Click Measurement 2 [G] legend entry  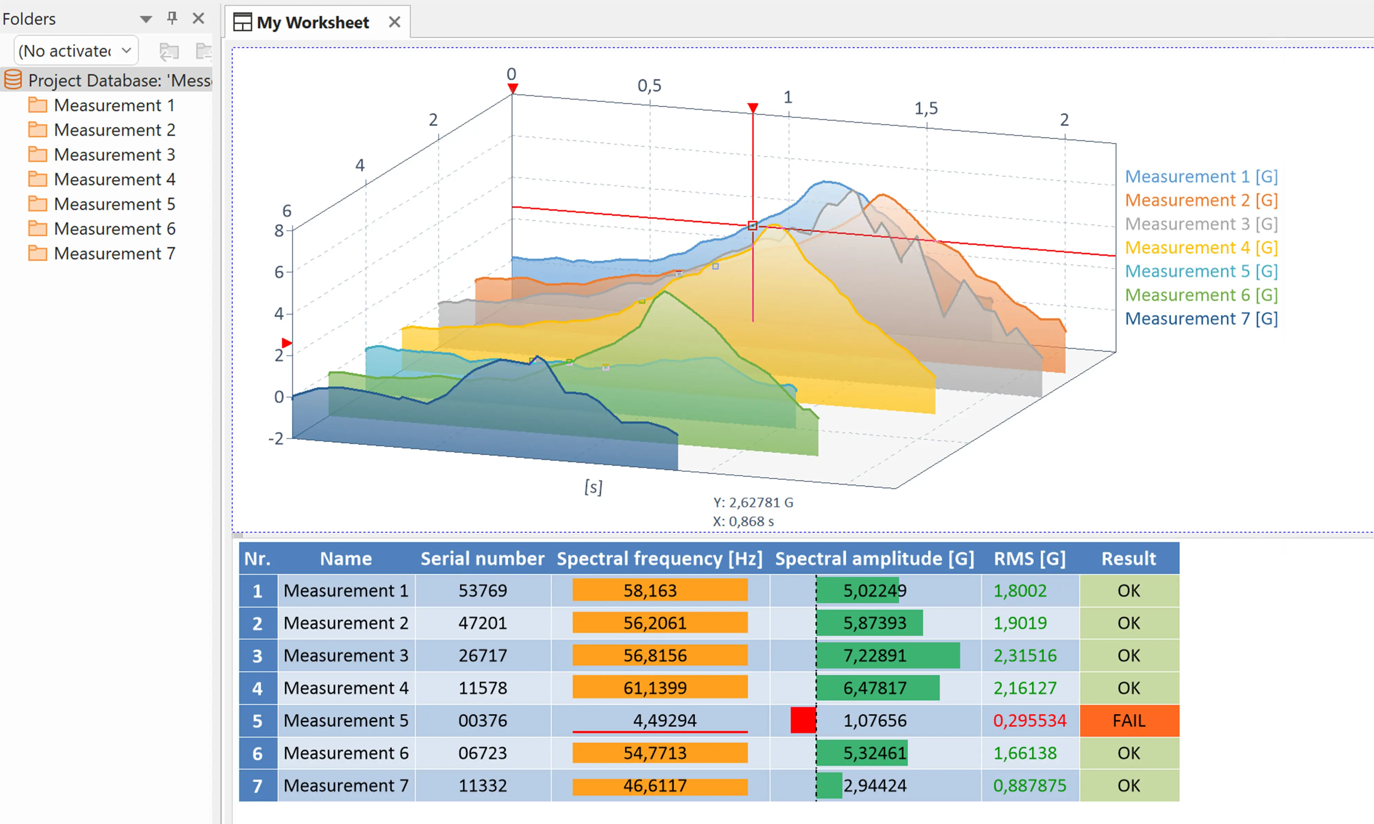click(1201, 200)
